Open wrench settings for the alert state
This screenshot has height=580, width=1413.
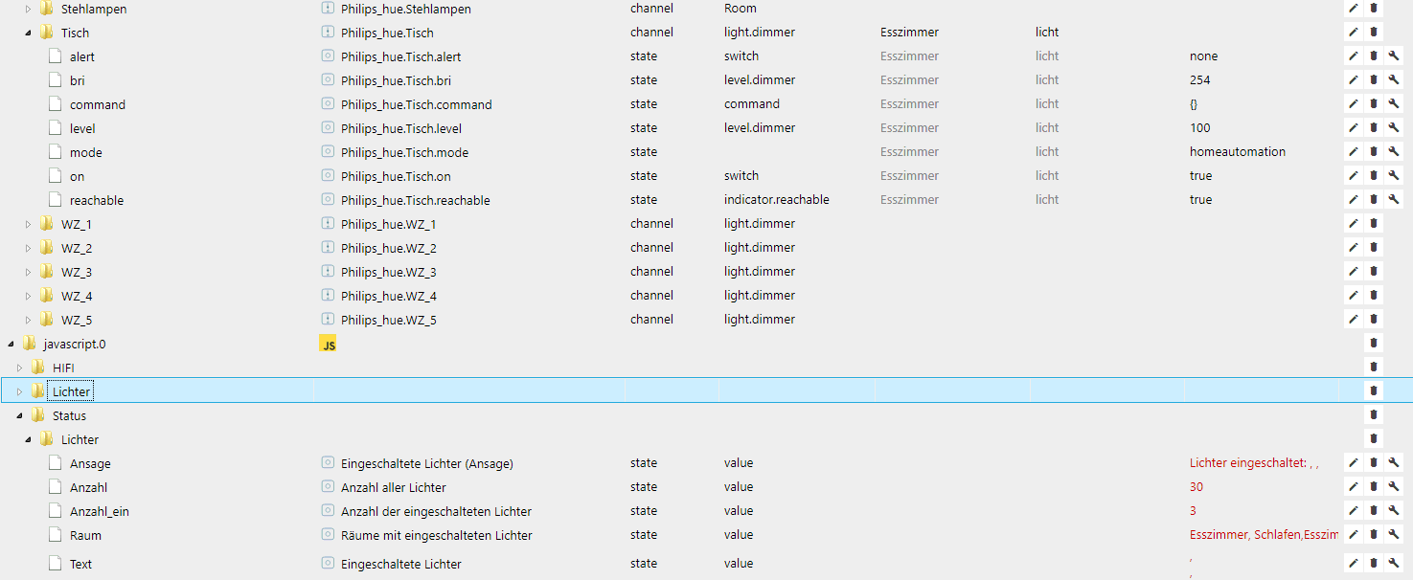1393,56
